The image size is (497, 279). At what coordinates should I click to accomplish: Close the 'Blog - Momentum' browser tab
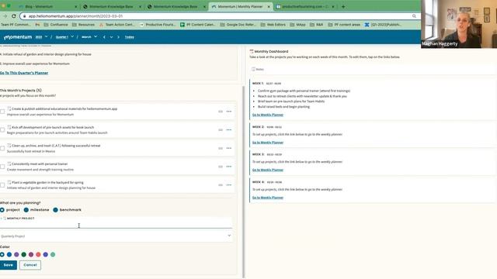(76, 6)
